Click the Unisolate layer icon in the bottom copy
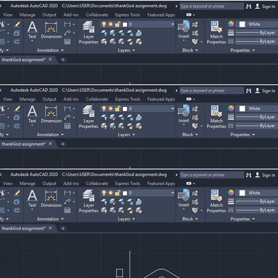The width and height of the screenshot is (278, 278). click(x=112, y=210)
